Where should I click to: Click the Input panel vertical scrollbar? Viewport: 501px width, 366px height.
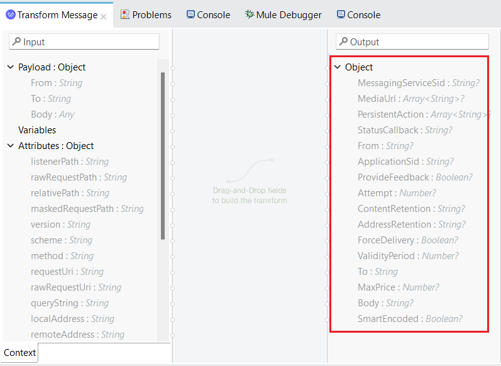[x=163, y=156]
